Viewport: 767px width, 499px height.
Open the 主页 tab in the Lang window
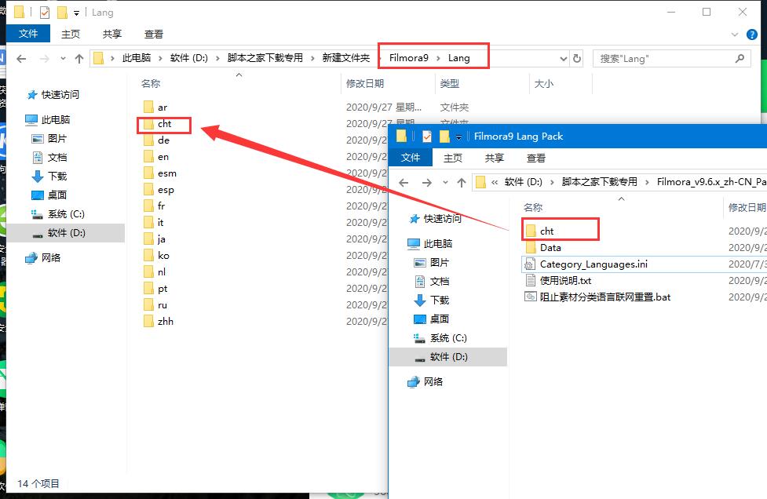click(x=71, y=35)
